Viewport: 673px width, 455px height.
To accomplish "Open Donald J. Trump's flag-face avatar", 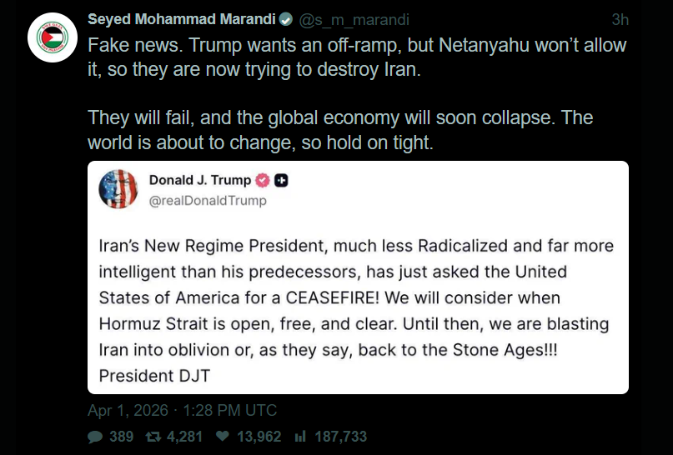I will pos(118,189).
